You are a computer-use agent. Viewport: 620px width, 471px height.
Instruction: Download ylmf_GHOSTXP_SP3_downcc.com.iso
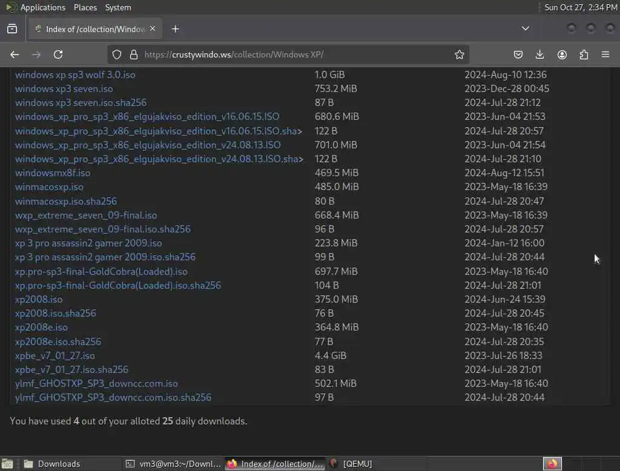[96, 384]
